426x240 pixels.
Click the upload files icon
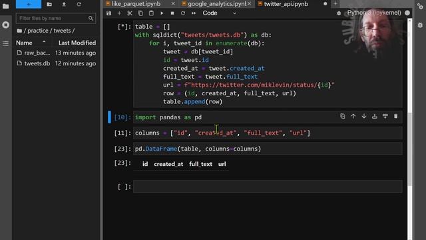click(x=64, y=5)
